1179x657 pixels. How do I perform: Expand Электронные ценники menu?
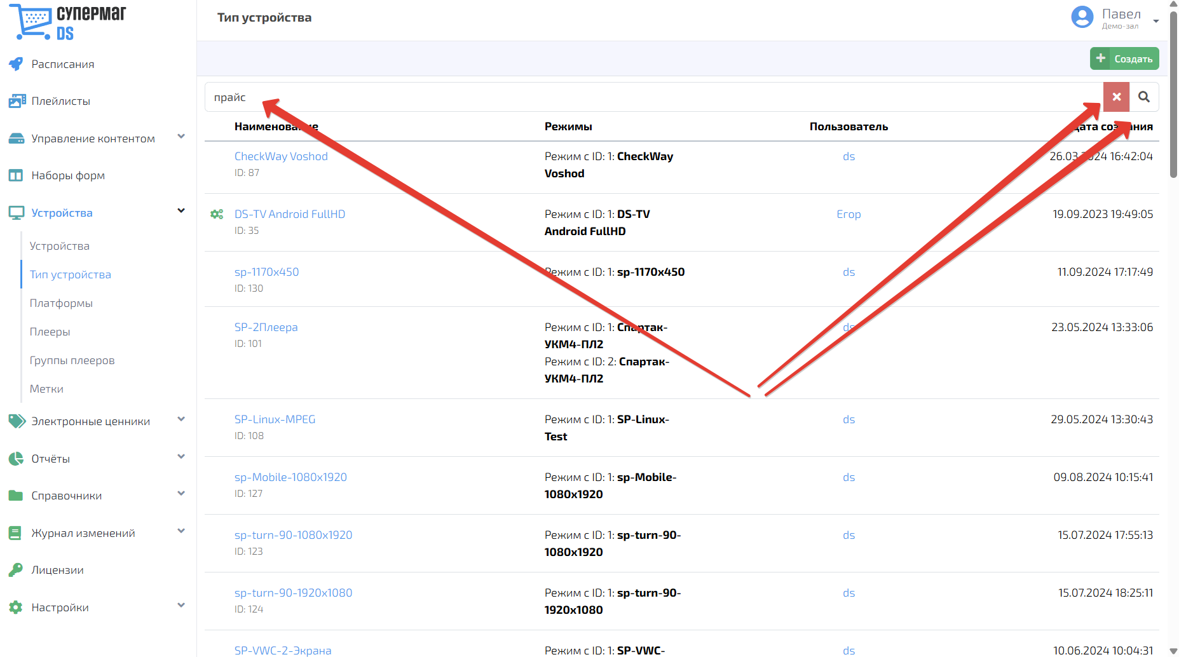tap(181, 419)
